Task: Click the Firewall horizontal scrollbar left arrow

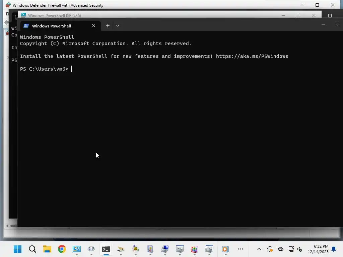Action: [7, 226]
